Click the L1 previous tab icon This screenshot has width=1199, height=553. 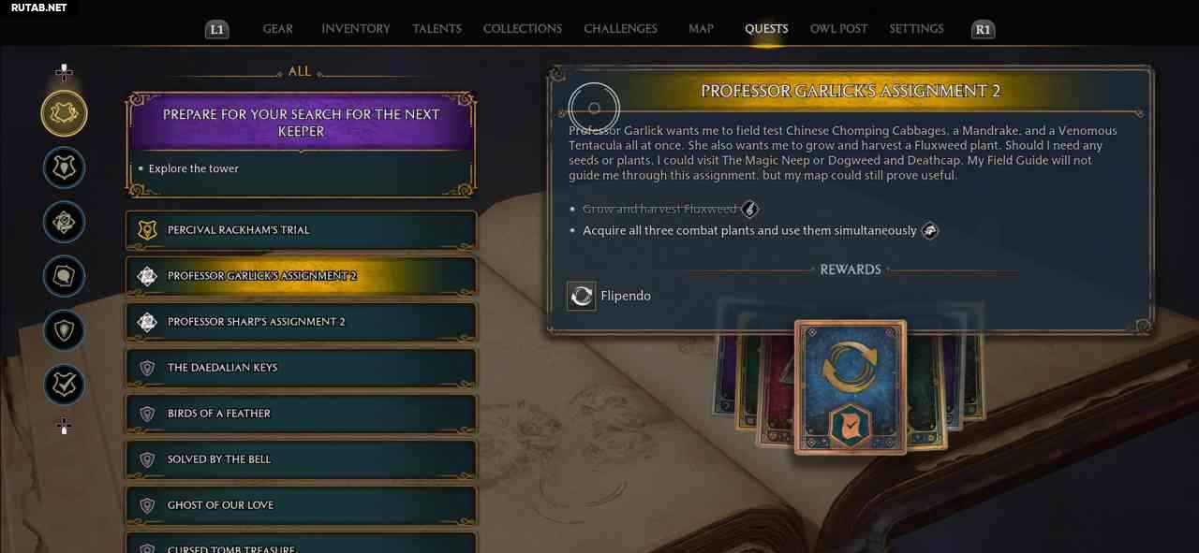[x=216, y=30]
